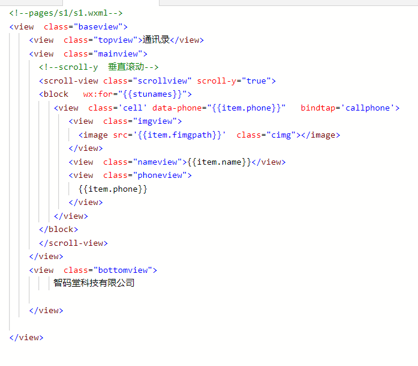Viewport: 418px width, 366px height.
Task: Click the closing </image> tag
Action: click(x=321, y=135)
